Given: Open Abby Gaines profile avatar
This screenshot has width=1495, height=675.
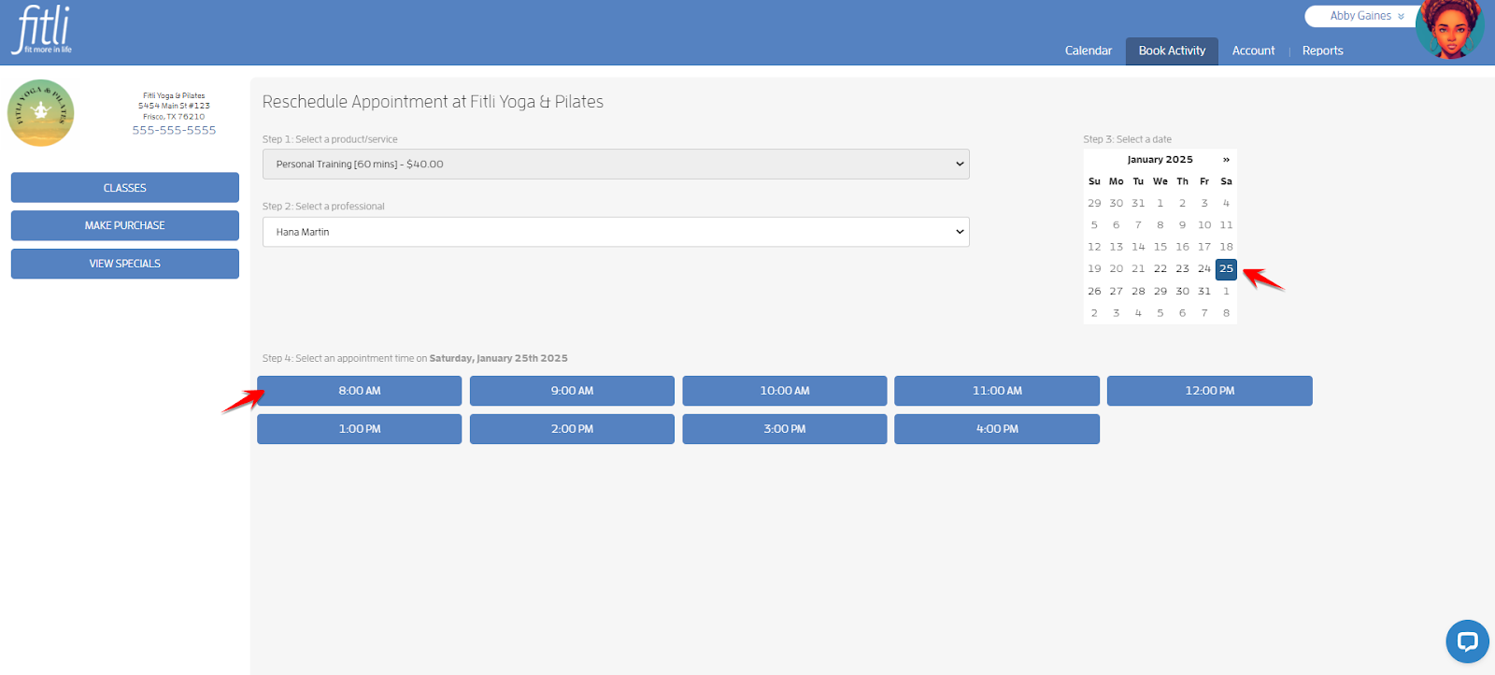Looking at the screenshot, I should click(x=1450, y=30).
